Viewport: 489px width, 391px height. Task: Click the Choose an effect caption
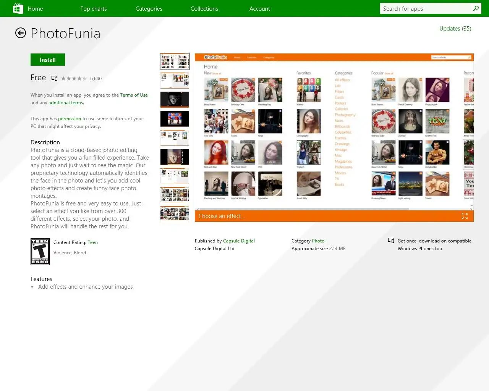pos(222,216)
